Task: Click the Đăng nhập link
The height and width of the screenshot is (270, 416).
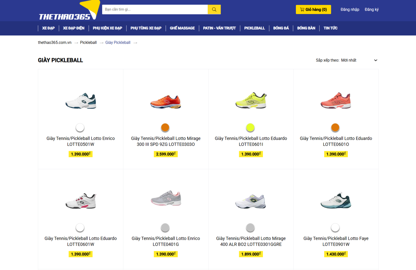Action: [350, 10]
